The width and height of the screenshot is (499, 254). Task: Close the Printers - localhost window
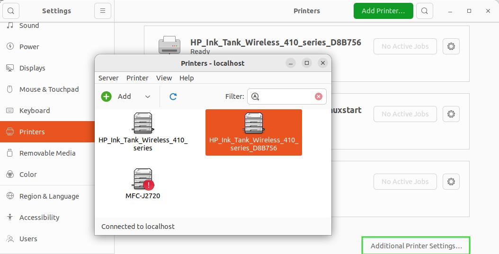(323, 63)
